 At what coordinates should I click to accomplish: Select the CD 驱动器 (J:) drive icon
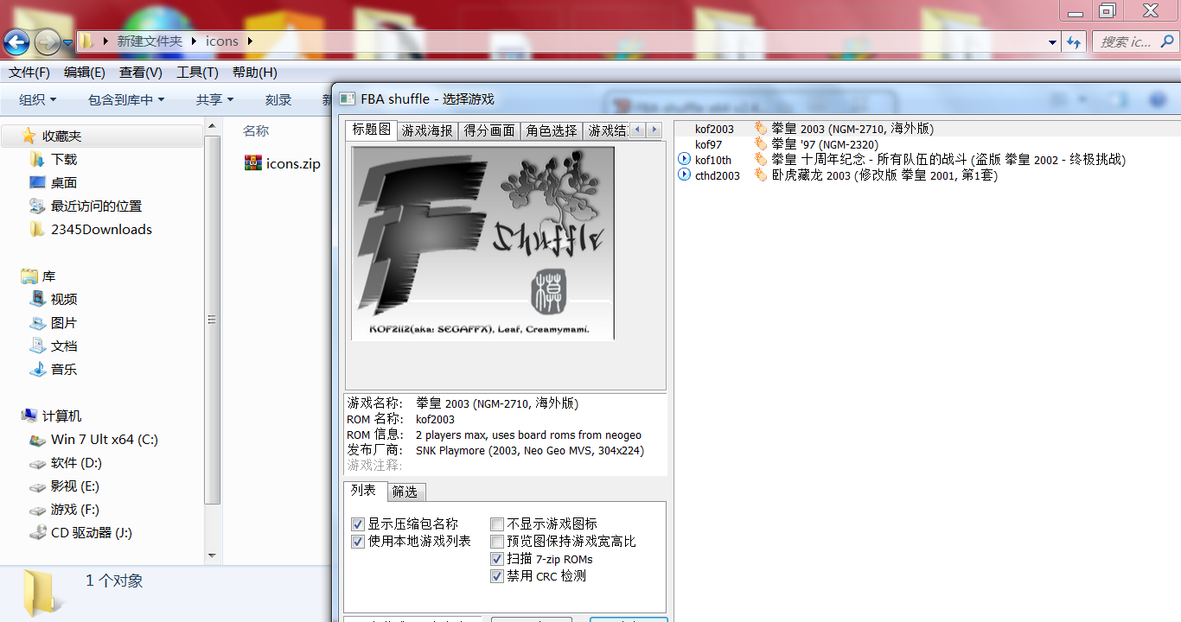(x=37, y=533)
